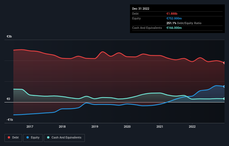Click the Dec 31 2022 tooltip date

(141, 9)
